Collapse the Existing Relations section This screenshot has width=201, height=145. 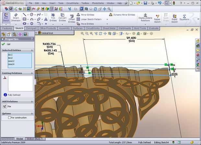32,73
